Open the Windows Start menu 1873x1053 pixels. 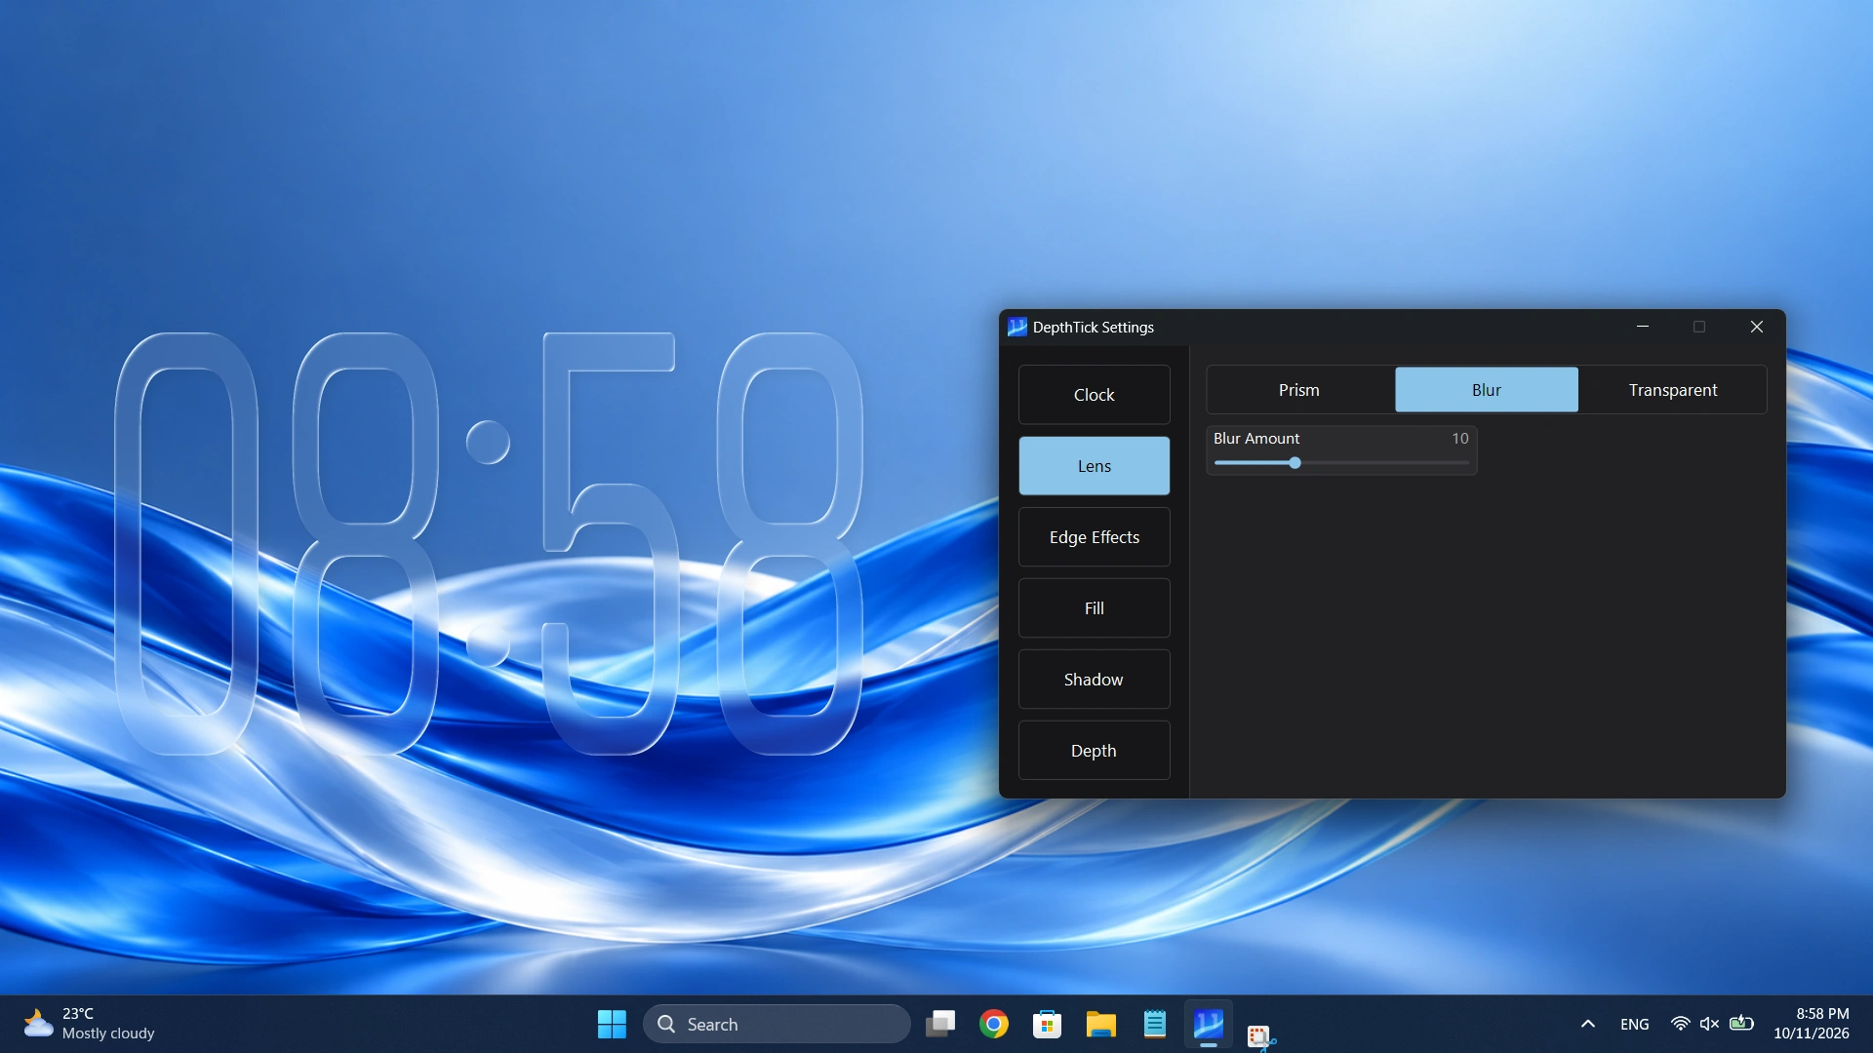coord(612,1024)
